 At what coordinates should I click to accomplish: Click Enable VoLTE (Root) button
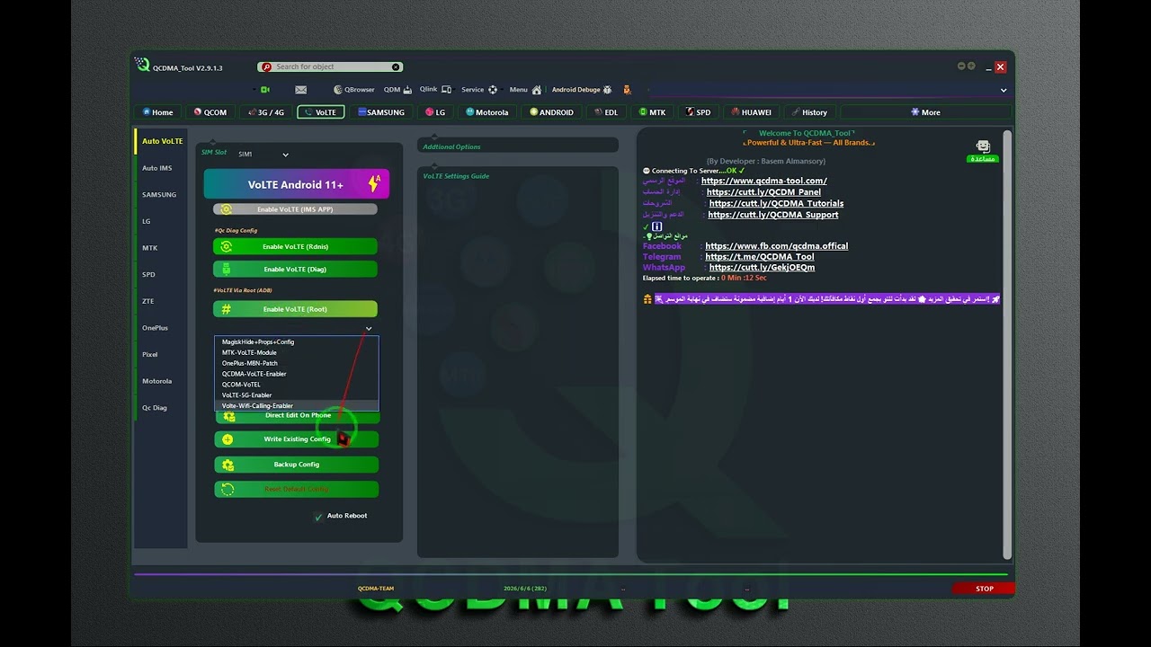[x=295, y=309]
